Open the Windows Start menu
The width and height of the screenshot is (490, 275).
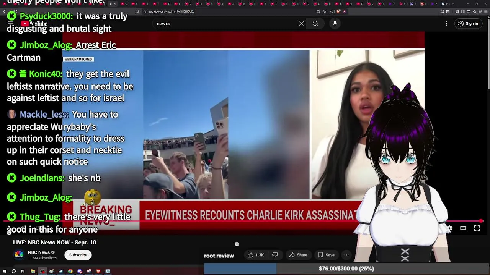[x=5, y=271]
